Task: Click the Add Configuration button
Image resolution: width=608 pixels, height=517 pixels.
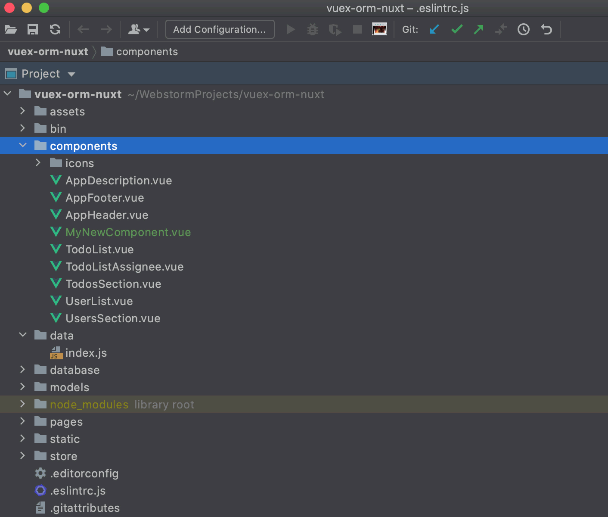Action: point(220,29)
